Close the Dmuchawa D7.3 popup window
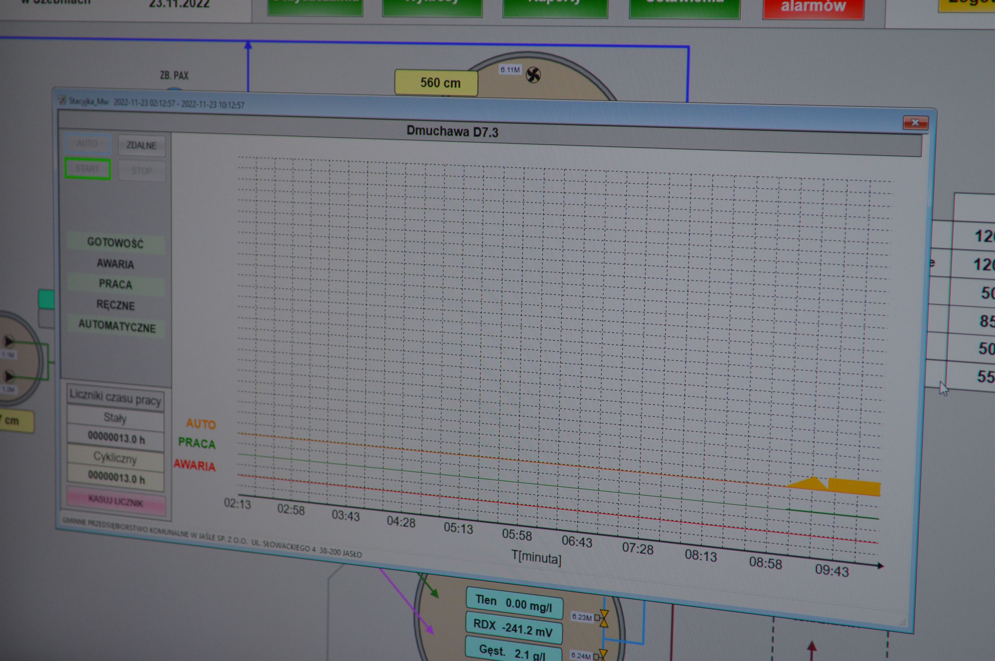995x661 pixels. [x=915, y=123]
